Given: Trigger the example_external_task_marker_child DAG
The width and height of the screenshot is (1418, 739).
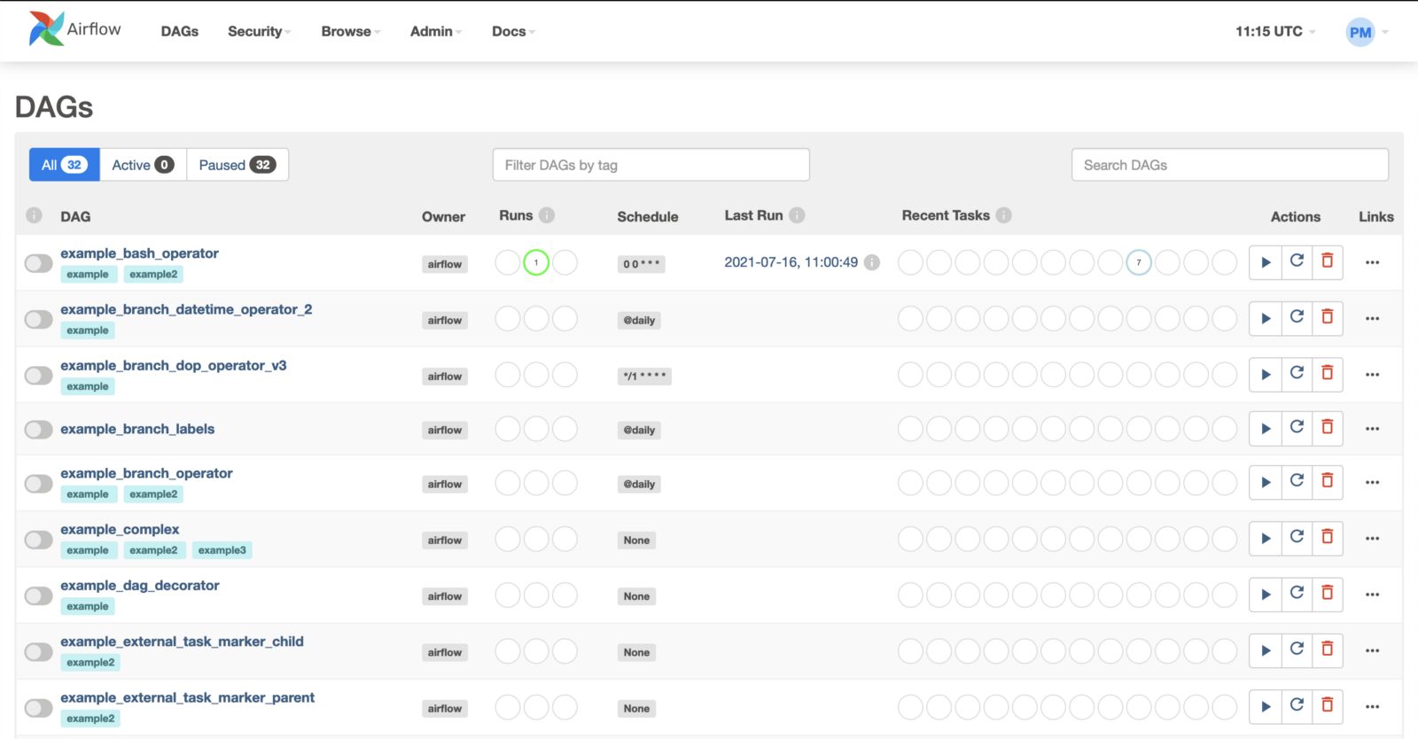Looking at the screenshot, I should point(1266,651).
